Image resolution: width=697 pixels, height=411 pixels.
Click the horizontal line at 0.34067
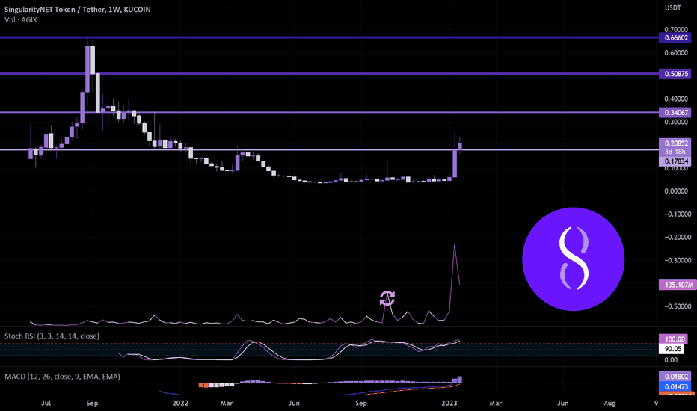(329, 112)
